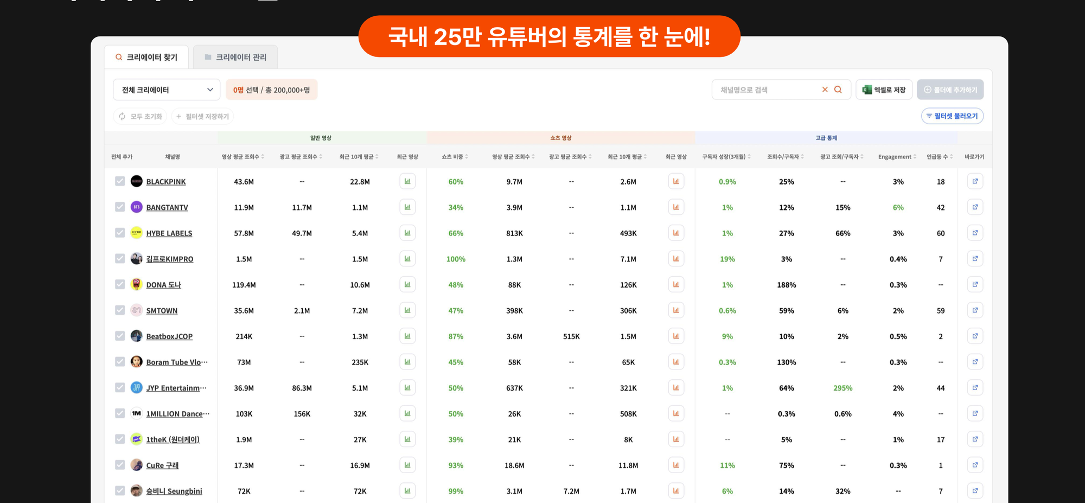Sort by 쇼츠 비중 column

click(x=455, y=156)
